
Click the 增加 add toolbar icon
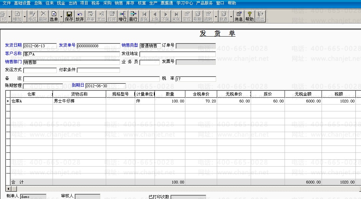pos(17,16)
